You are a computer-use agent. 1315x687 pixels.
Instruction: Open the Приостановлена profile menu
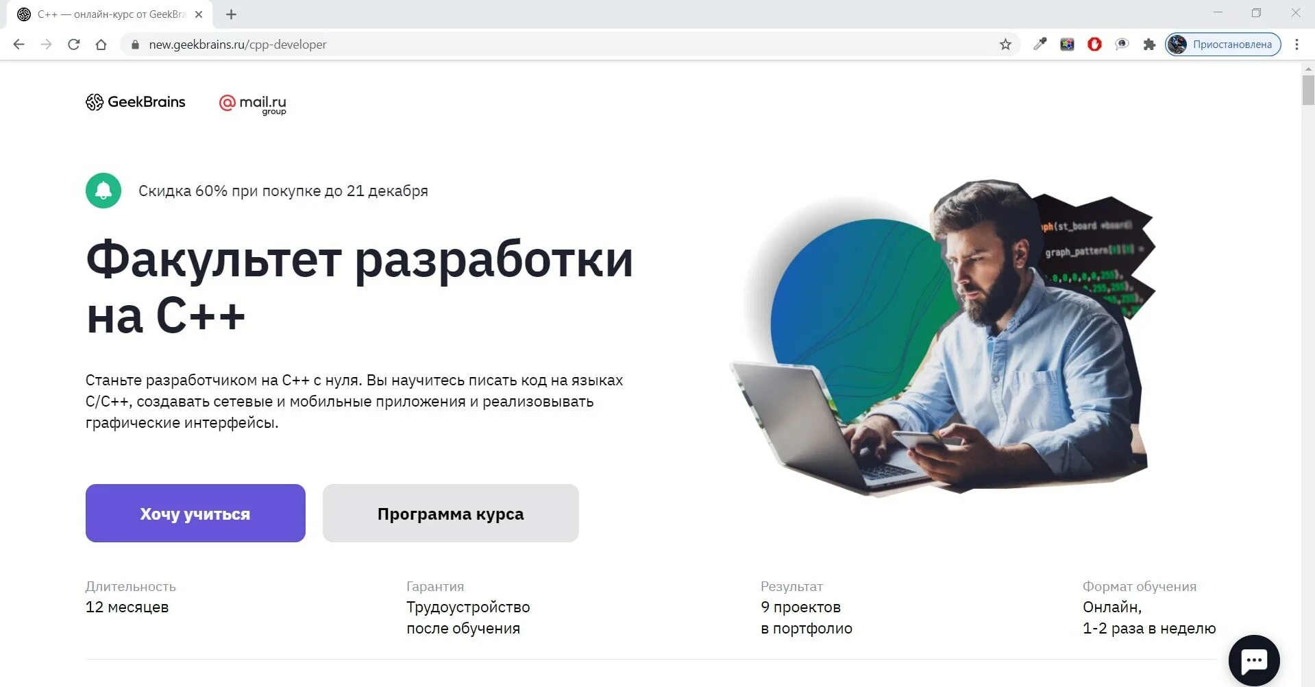(x=1223, y=45)
